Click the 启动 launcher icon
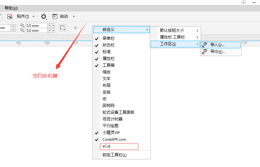The height and width of the screenshot is (167, 260). click(55, 17)
